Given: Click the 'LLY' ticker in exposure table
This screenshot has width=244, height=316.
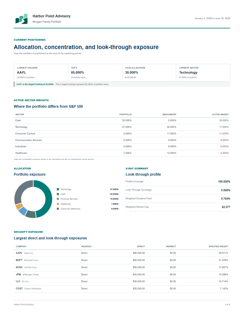Looking at the screenshot, I should pyautogui.click(x=18, y=281).
